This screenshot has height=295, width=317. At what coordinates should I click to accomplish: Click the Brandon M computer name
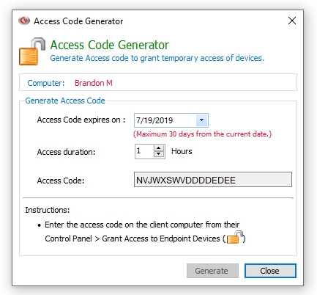click(x=94, y=83)
